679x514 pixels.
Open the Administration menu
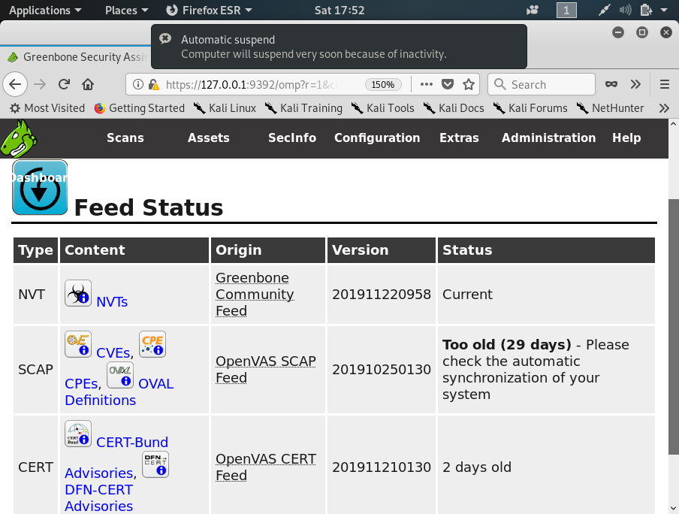(x=548, y=138)
